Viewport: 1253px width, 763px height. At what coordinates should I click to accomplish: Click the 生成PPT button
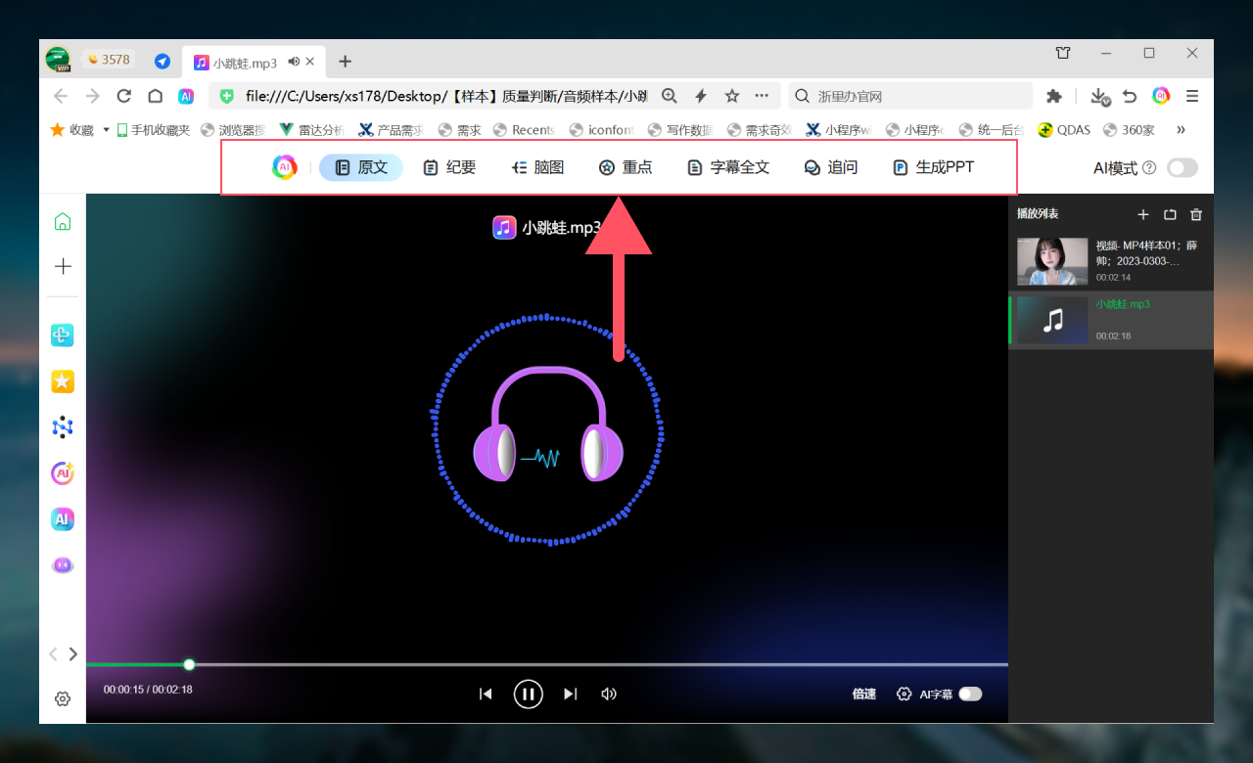tap(933, 167)
